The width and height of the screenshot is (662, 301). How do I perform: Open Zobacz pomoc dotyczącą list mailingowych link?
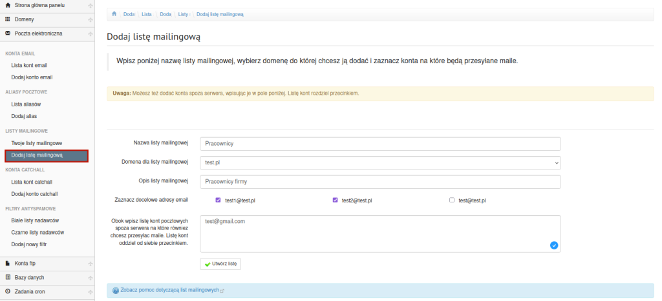tap(170, 291)
